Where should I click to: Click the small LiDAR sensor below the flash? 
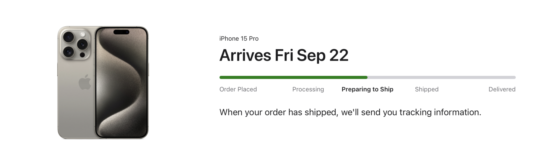[x=82, y=55]
